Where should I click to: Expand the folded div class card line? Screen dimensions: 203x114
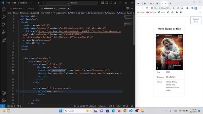[x=16, y=91]
